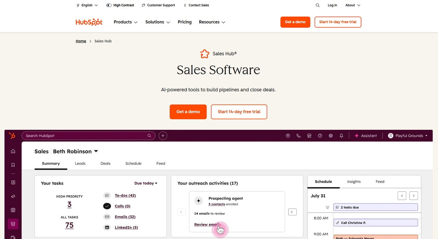The image size is (438, 239).
Task: Expand the Solutions menu
Action: (158, 22)
